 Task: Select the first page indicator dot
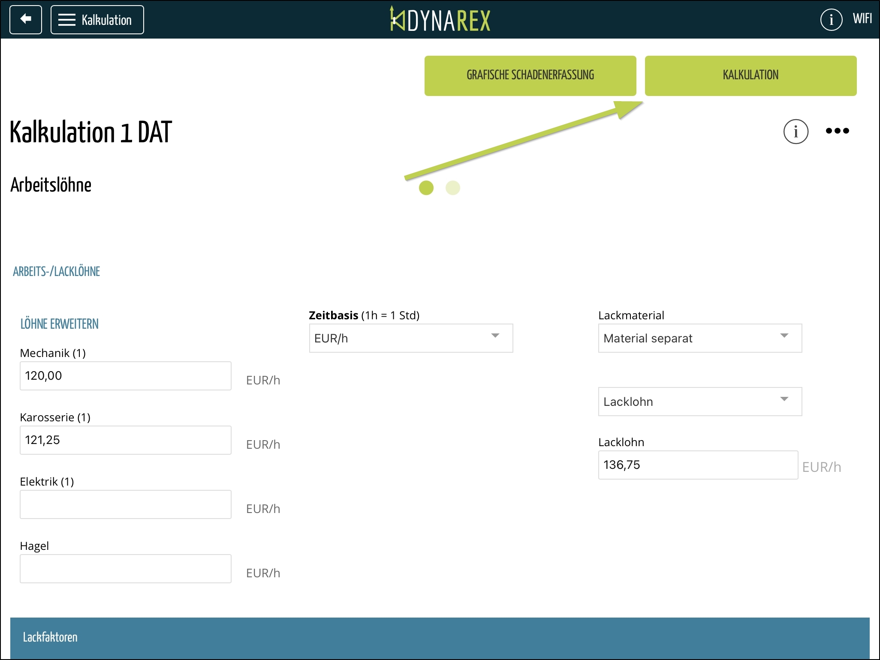[x=426, y=188]
